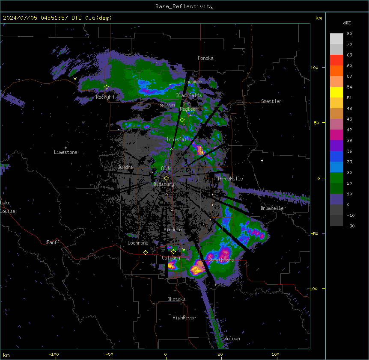
Task: Click the Lacombe city label
Action: 193,82
